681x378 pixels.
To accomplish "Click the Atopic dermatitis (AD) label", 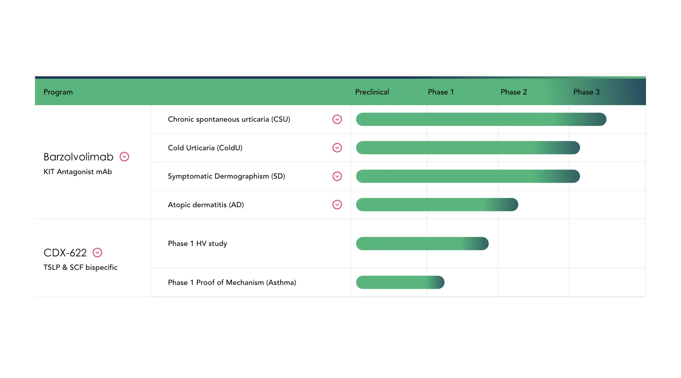I will point(206,204).
